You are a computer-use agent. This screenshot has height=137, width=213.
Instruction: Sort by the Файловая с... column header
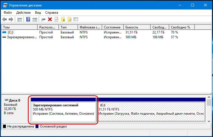(90, 27)
